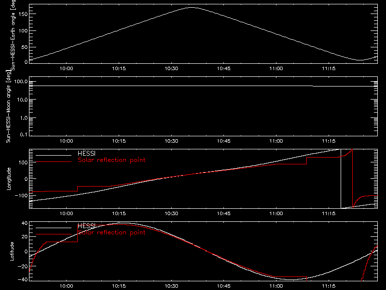
Task: Click the 0.1 y-axis label in Moon plot
Action: coord(24,135)
